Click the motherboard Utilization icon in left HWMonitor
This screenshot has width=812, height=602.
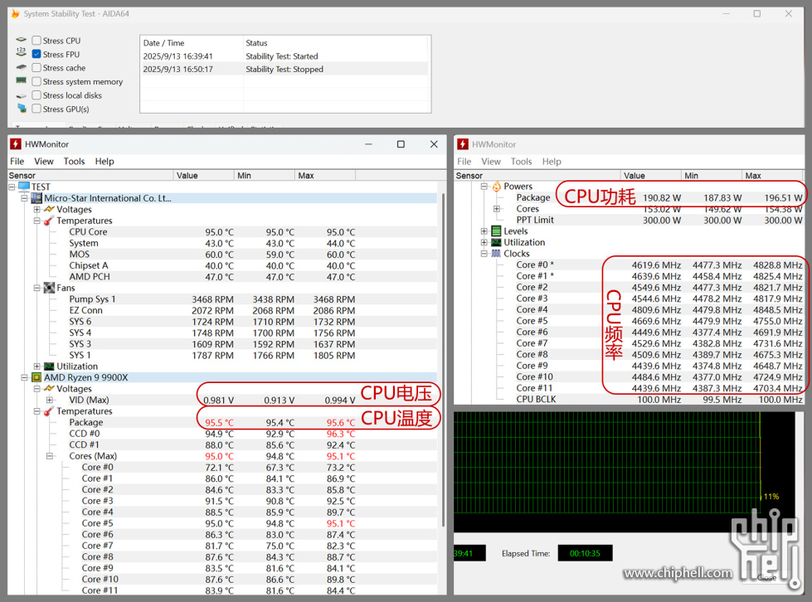pyautogui.click(x=49, y=367)
